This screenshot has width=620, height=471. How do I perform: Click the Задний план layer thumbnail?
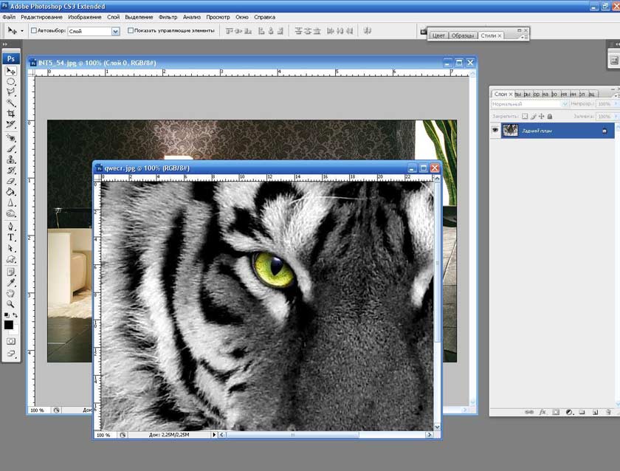tap(510, 130)
